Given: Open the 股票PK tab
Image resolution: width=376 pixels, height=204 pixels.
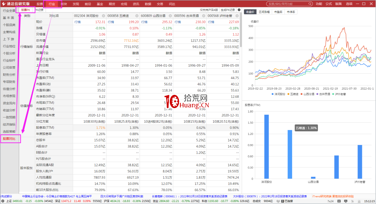Looking at the screenshot, I should 26,10.
